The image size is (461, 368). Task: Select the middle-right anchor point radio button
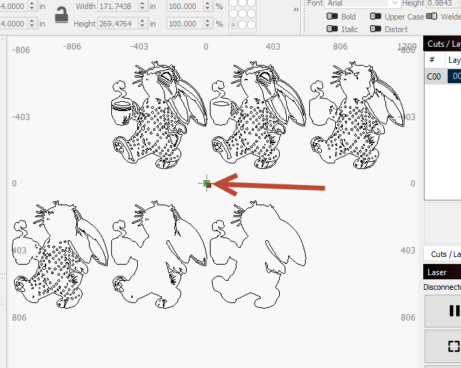[251, 13]
